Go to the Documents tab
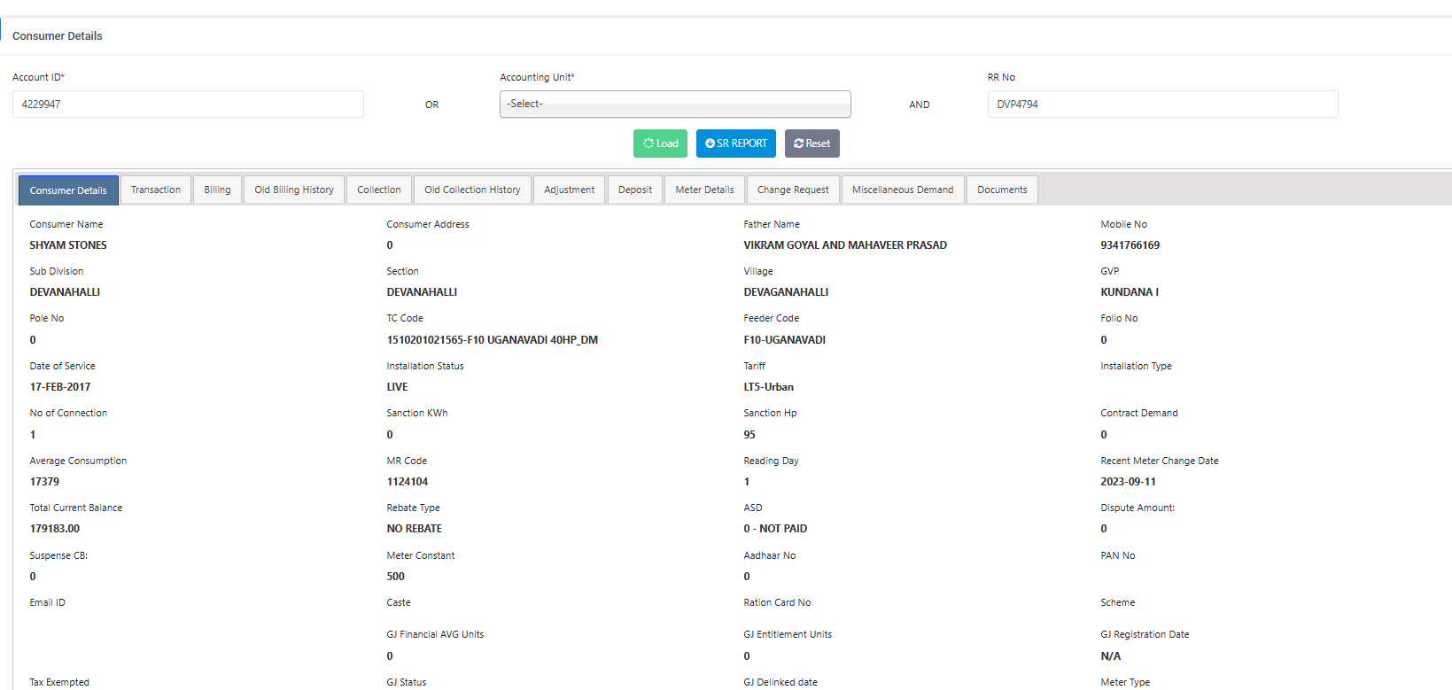 tap(1002, 190)
